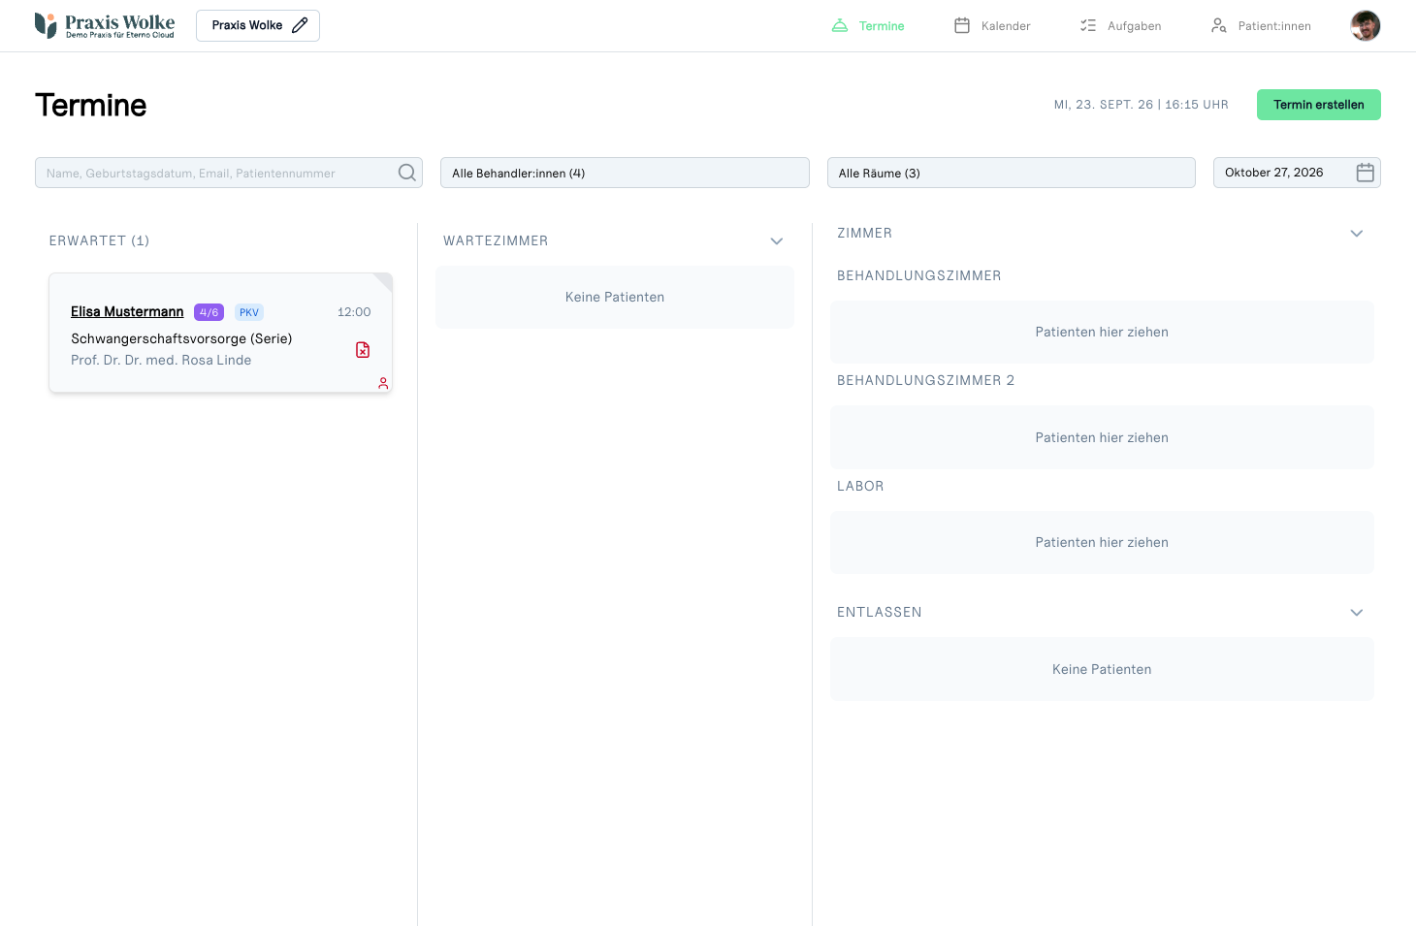The image size is (1416, 926).
Task: Open the Alle Behandler:innen (4) dropdown
Action: (625, 173)
